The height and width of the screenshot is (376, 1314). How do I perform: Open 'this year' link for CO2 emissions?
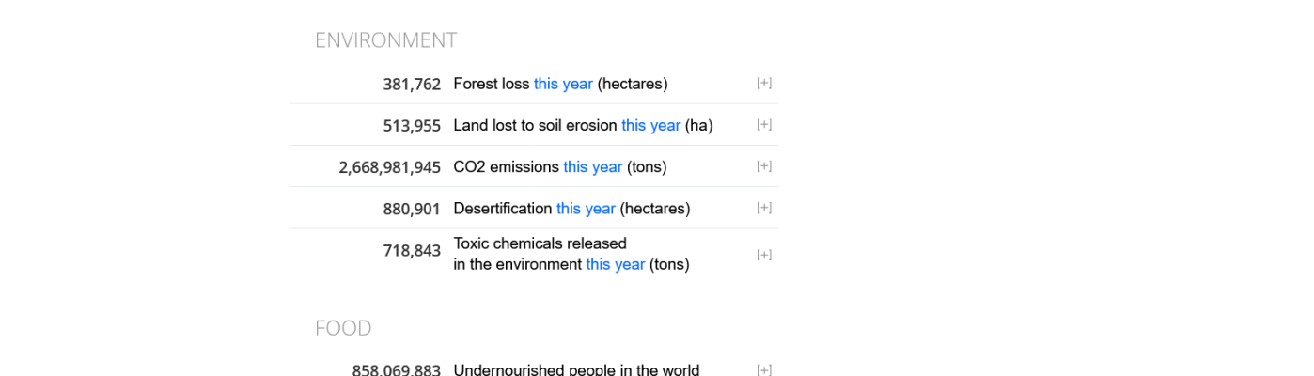coord(592,166)
